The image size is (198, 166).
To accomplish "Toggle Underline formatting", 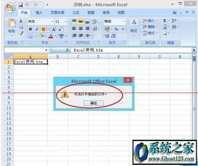I will point(43,29).
